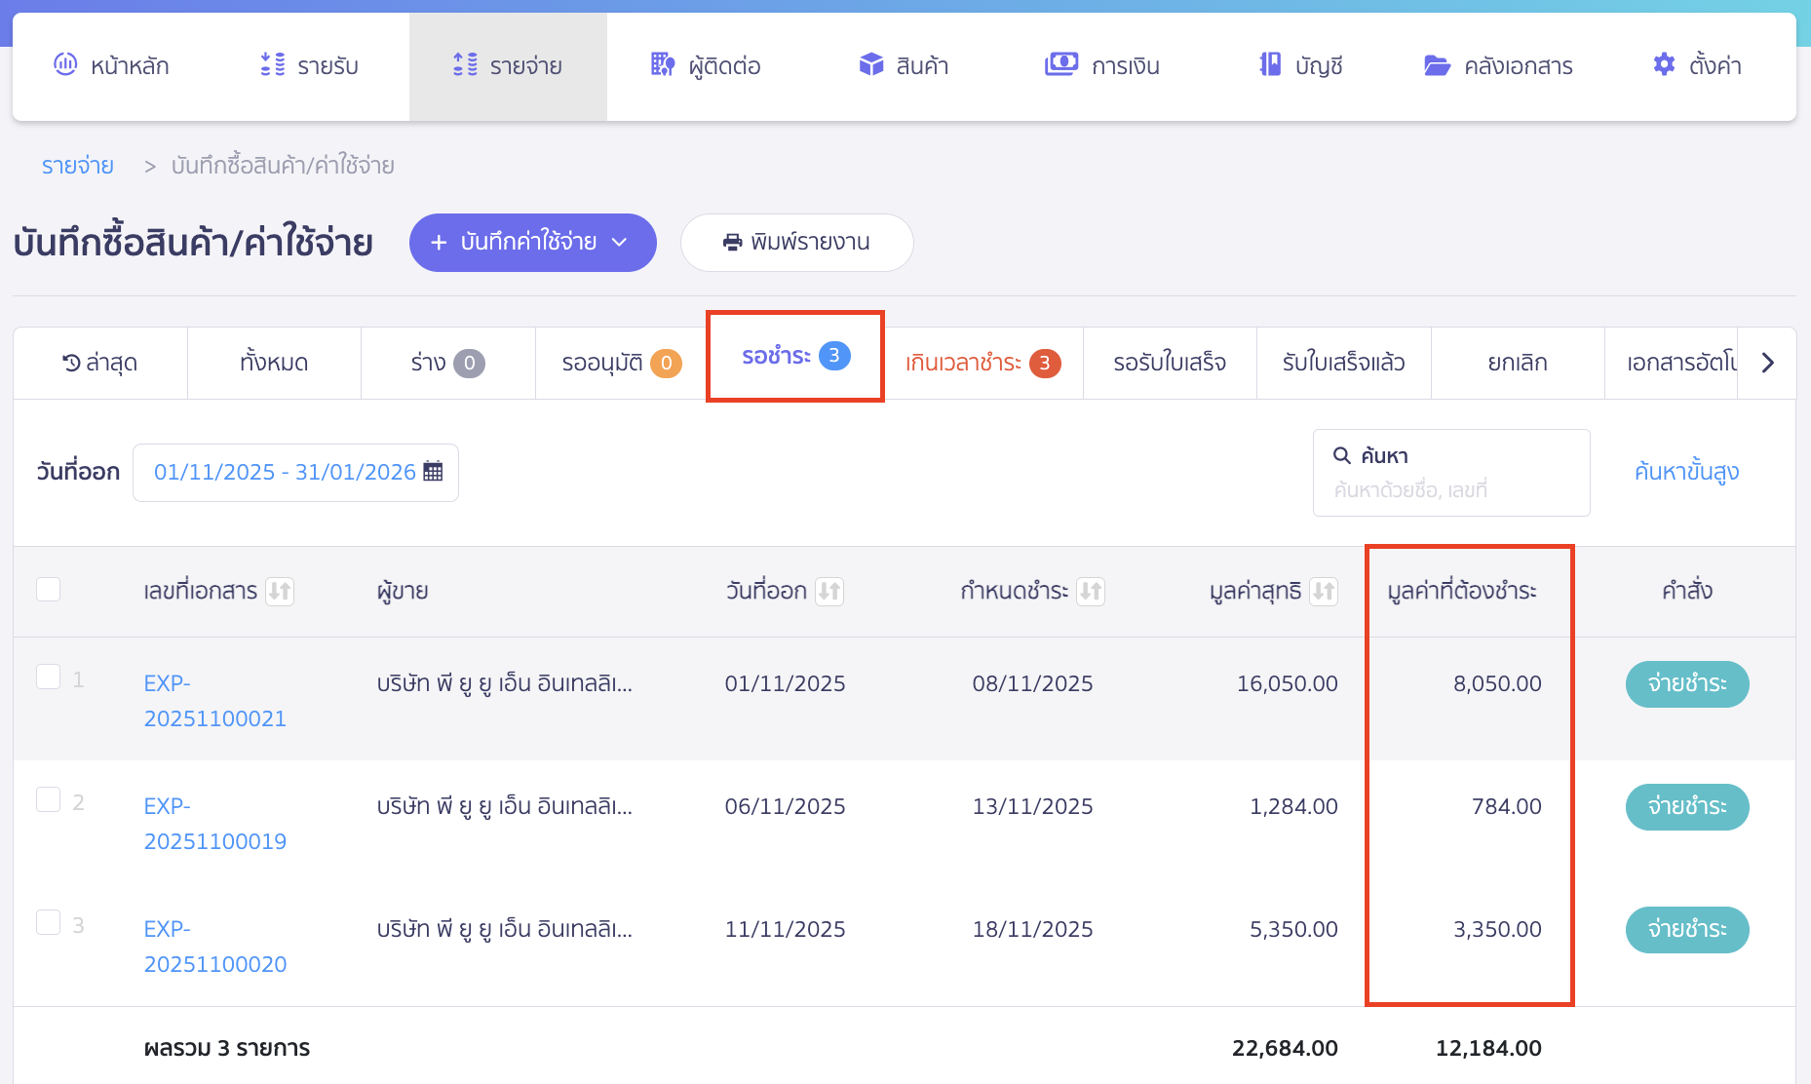The image size is (1811, 1084).
Task: Open the ตั้งค่า gear icon
Action: 1664,64
